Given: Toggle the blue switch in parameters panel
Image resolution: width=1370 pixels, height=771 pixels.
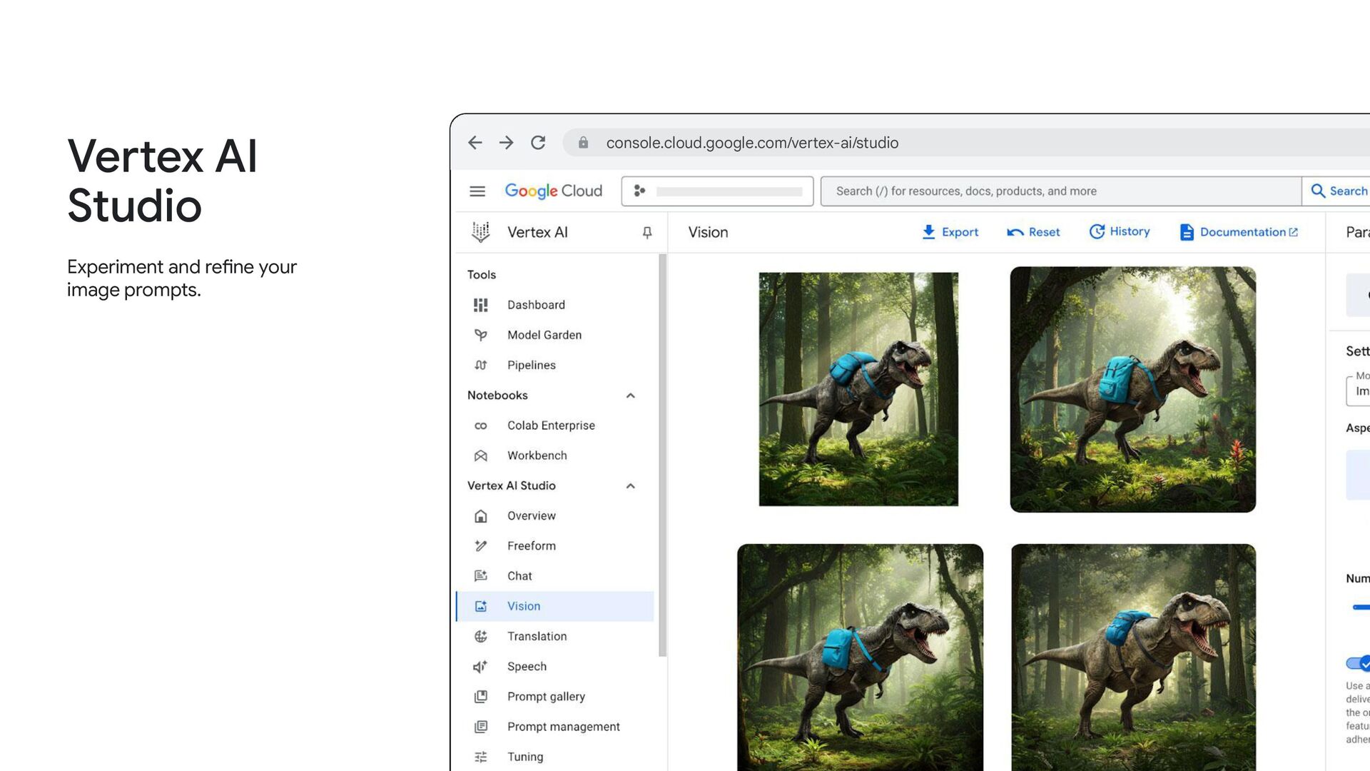Looking at the screenshot, I should coord(1358,664).
